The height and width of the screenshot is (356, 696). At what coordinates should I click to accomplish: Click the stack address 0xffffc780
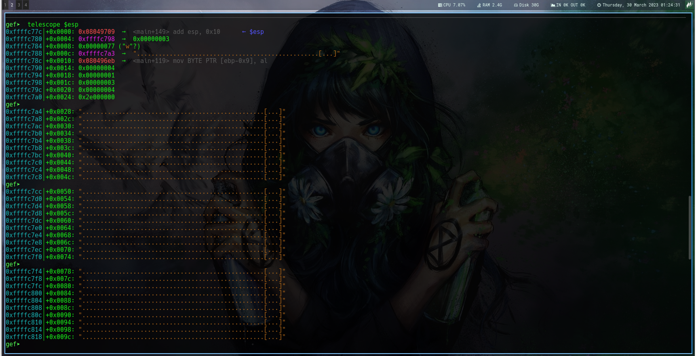(x=24, y=39)
